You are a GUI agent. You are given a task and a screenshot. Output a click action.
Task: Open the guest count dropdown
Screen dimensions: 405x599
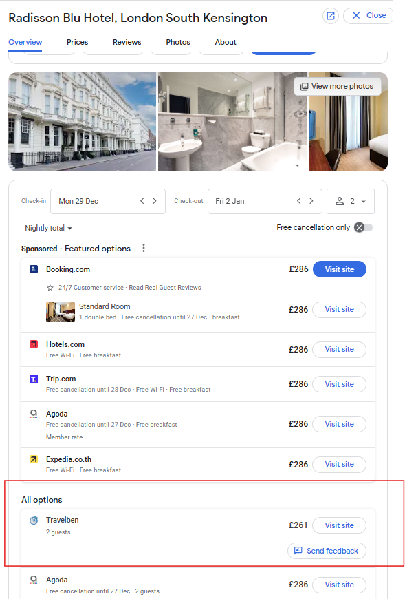(351, 201)
